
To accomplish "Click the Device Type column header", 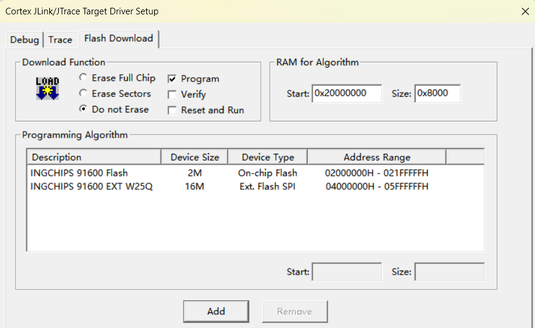I will pos(268,157).
